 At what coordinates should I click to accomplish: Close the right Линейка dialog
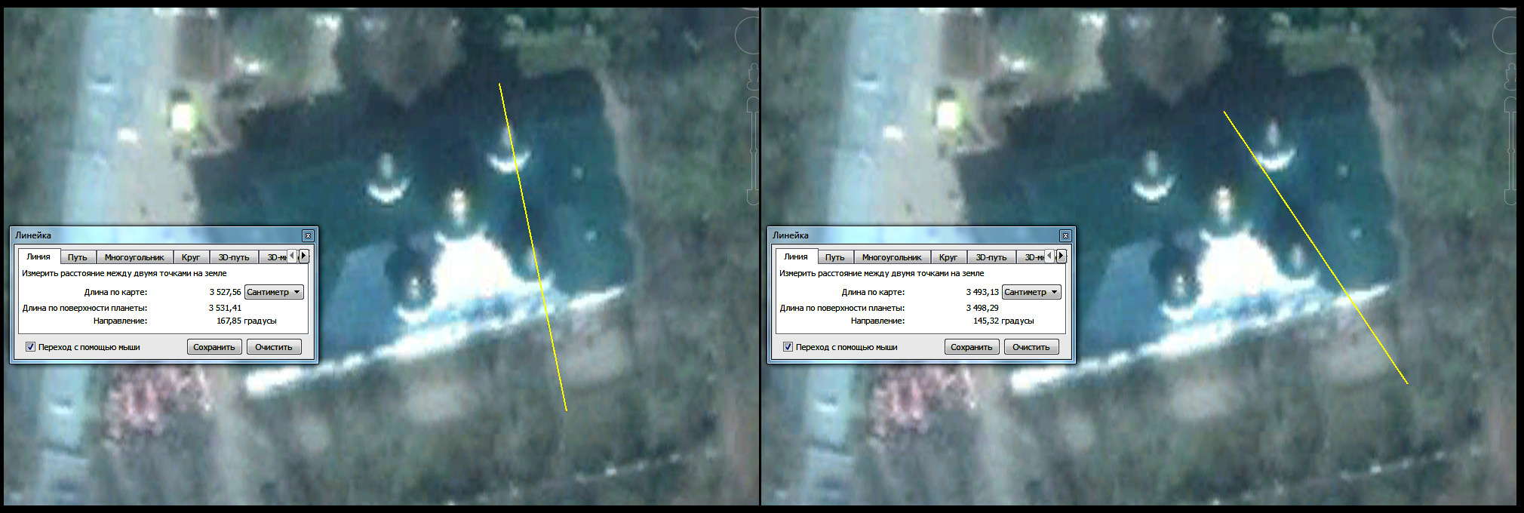tap(1065, 235)
